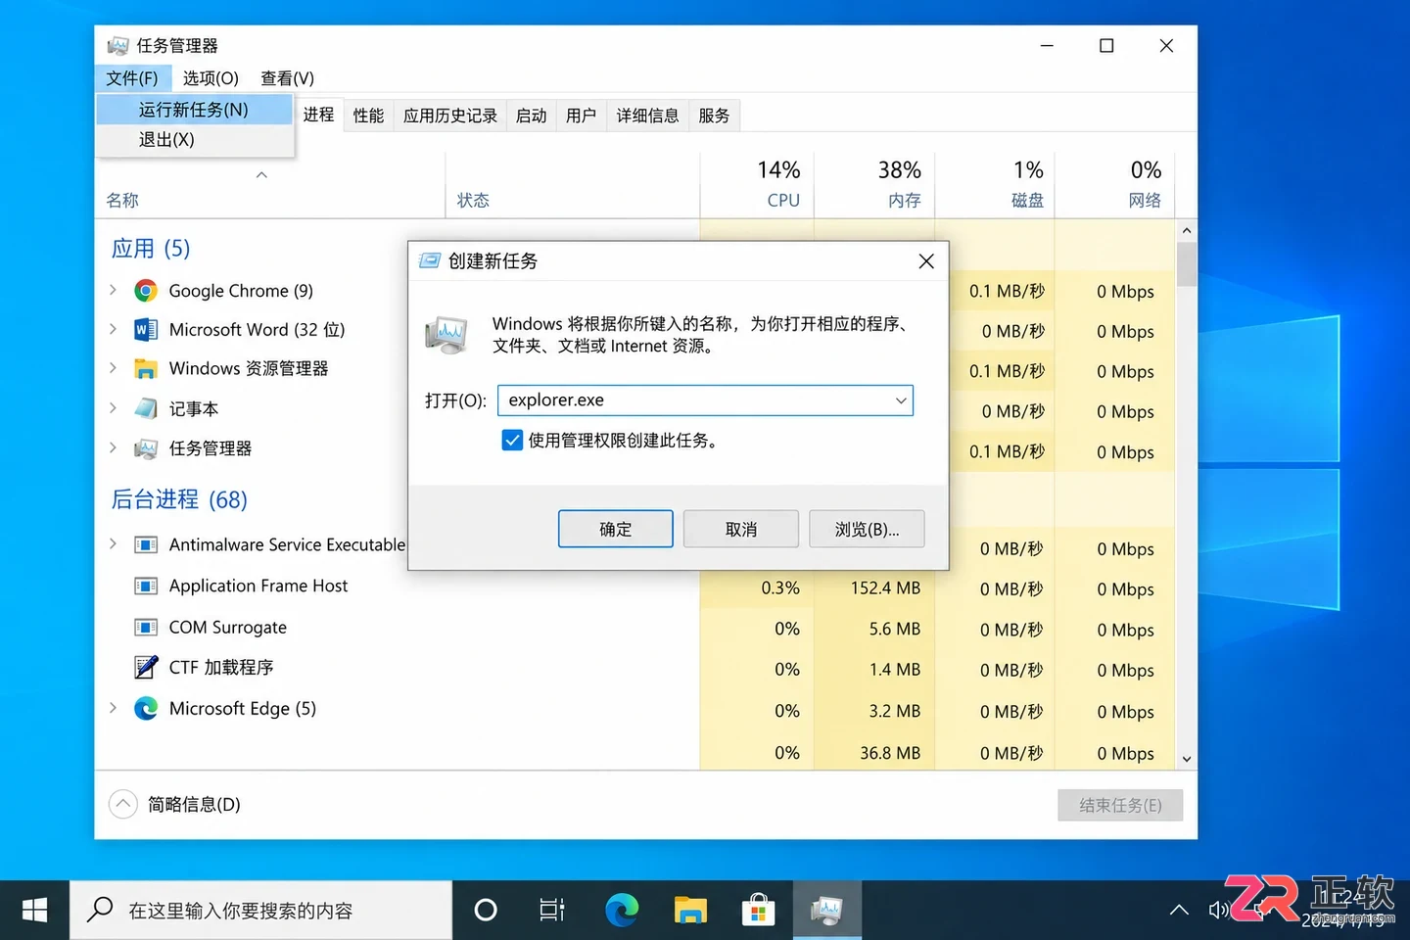
Task: Click the CTF 加载程序 pen icon
Action: (x=146, y=667)
